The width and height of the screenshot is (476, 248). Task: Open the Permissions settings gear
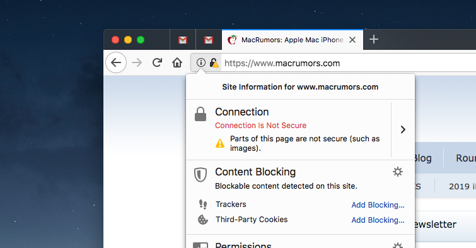coord(398,245)
